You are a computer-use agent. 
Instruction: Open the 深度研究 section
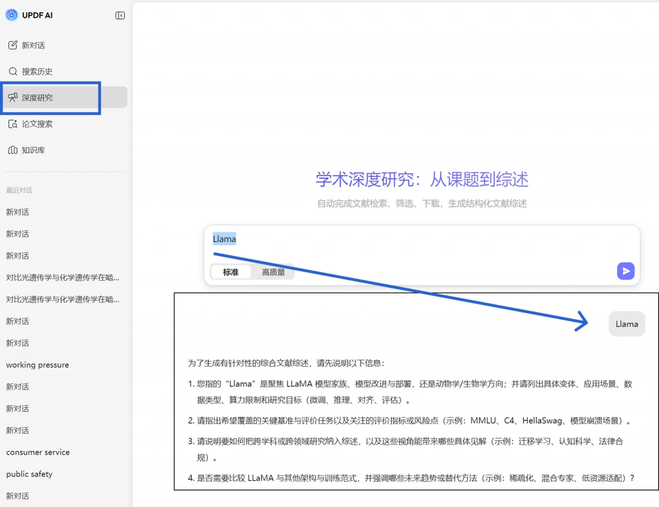click(x=64, y=97)
